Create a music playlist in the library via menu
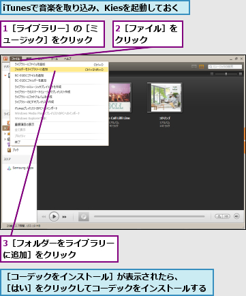Screen dimensions: 246x296 [x=59, y=87]
